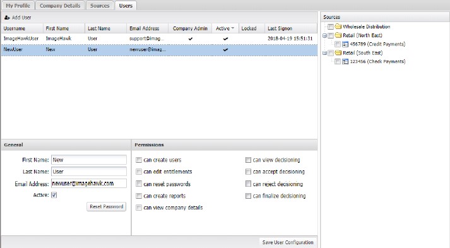Image resolution: width=450 pixels, height=248 pixels.
Task: Select the Users tab
Action: pyautogui.click(x=126, y=6)
